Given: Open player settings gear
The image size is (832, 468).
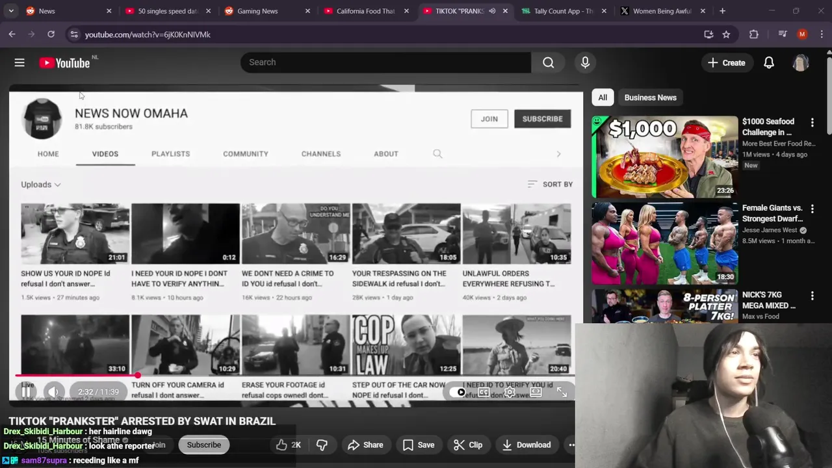Looking at the screenshot, I should 510,392.
